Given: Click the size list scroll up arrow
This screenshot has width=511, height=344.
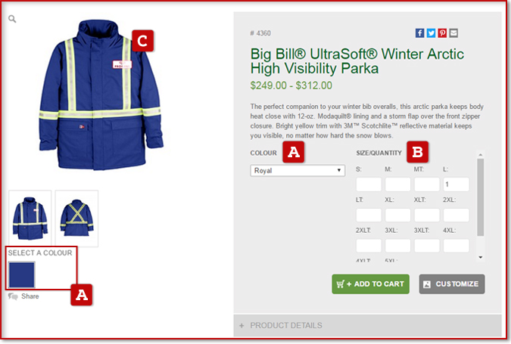Looking at the screenshot, I should (x=481, y=154).
